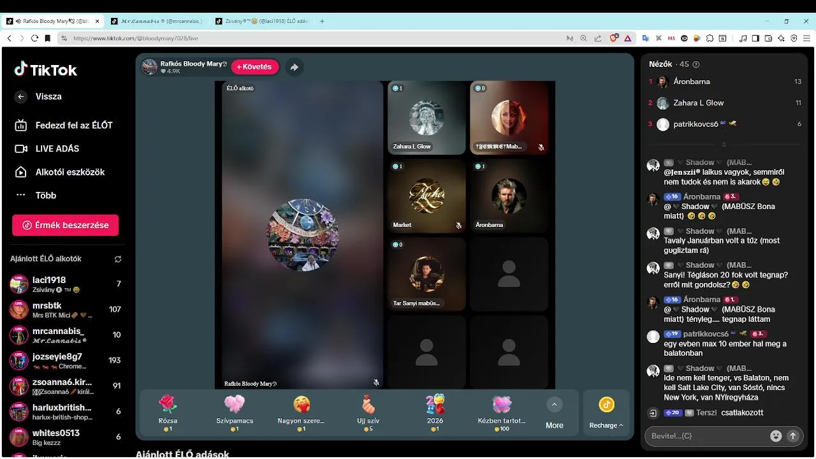816x459 pixels.
Task: Open a new browser tab
Action: (322, 21)
